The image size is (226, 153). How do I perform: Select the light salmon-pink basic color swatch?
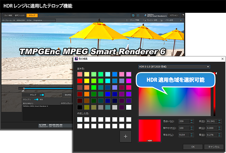pyautogui.click(x=80, y=74)
